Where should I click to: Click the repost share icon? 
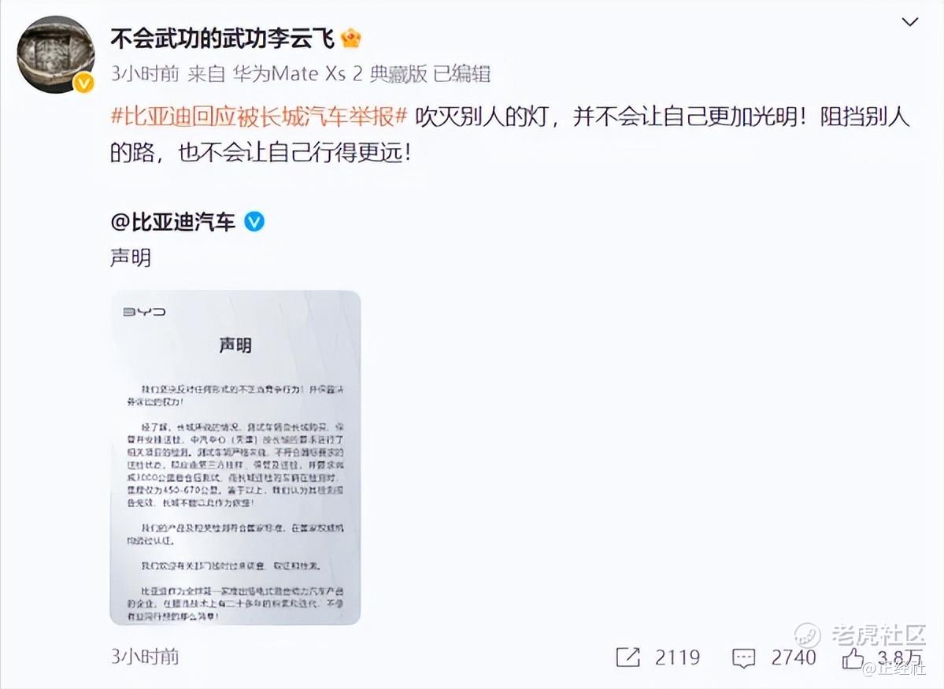click(627, 657)
